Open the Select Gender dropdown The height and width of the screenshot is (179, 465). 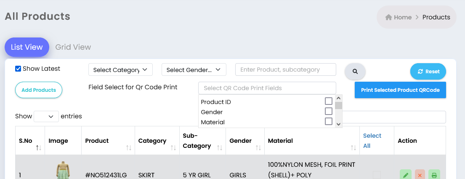point(194,70)
